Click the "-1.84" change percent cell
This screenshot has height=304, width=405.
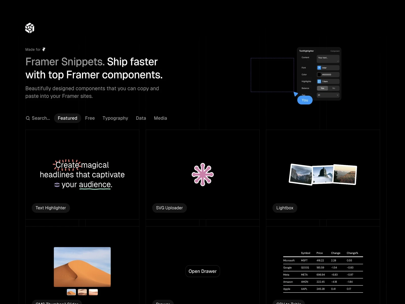click(x=350, y=282)
